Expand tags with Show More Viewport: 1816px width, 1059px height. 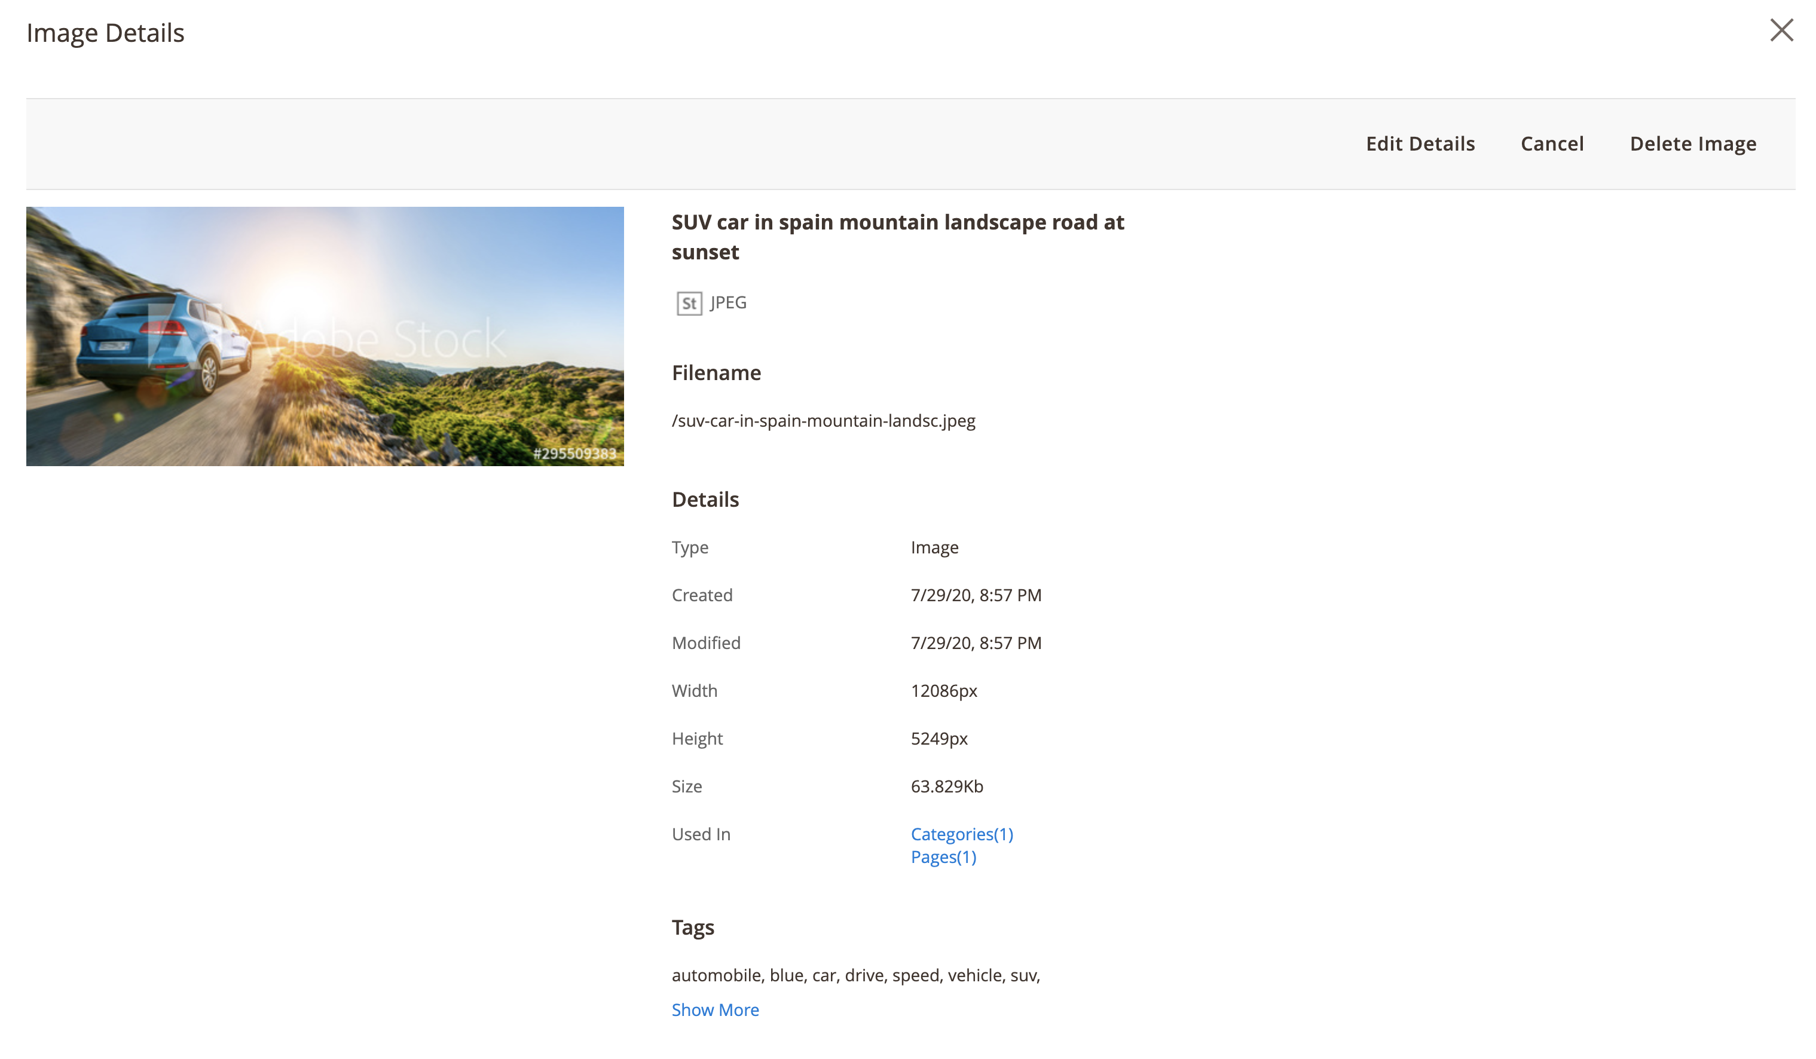[715, 1009]
